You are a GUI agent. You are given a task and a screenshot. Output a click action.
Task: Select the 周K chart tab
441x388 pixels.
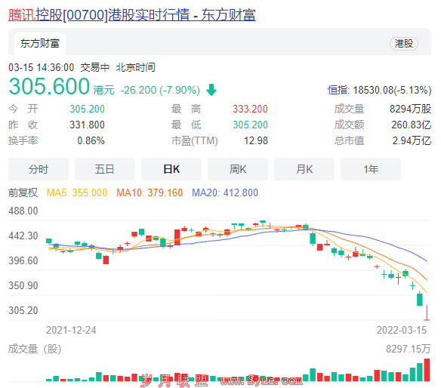[x=238, y=169]
